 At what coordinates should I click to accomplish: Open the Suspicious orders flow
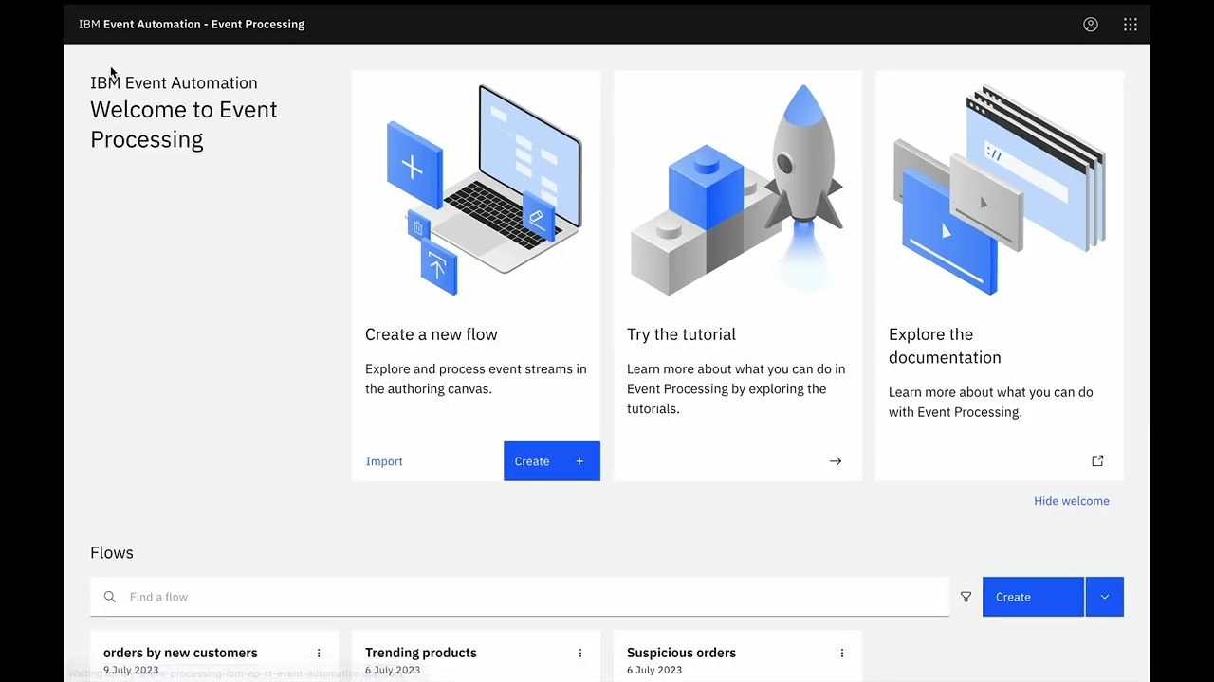pos(681,653)
